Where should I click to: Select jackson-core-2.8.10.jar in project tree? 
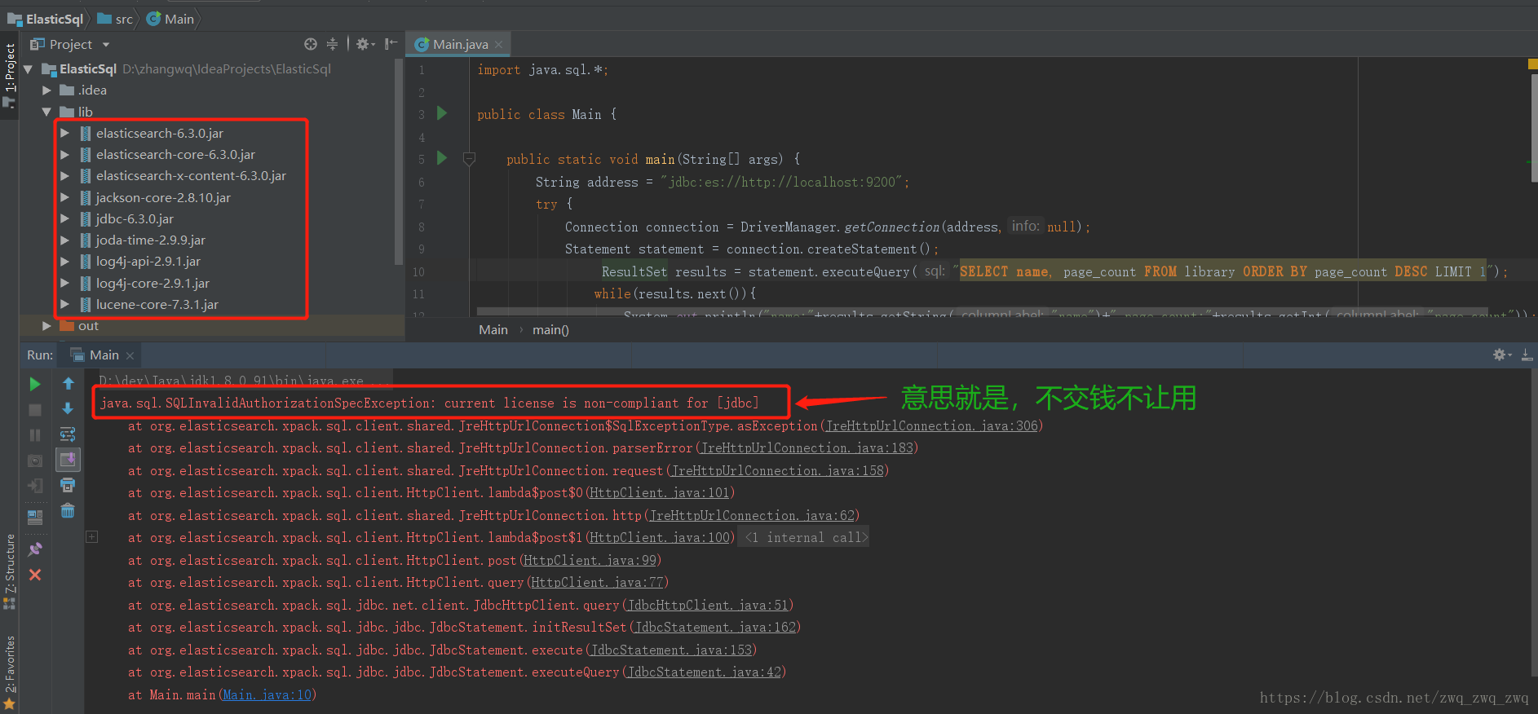163,197
